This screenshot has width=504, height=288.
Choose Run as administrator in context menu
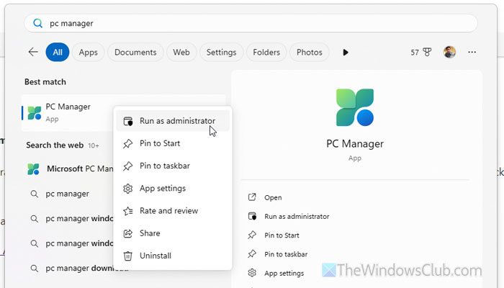[173, 121]
